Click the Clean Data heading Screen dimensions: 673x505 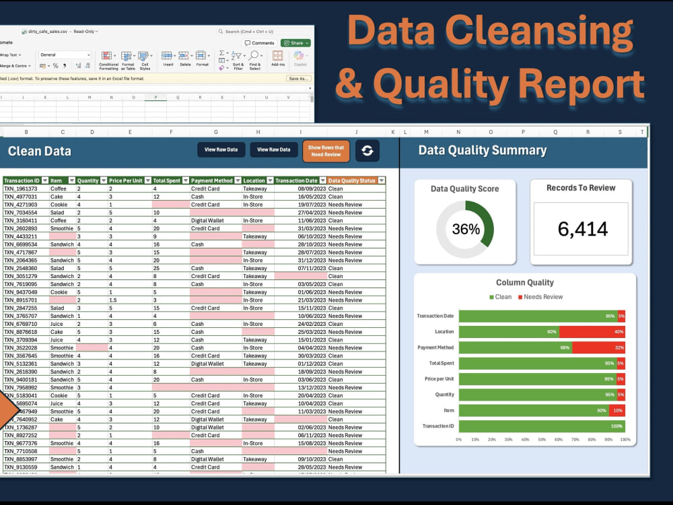(x=40, y=151)
